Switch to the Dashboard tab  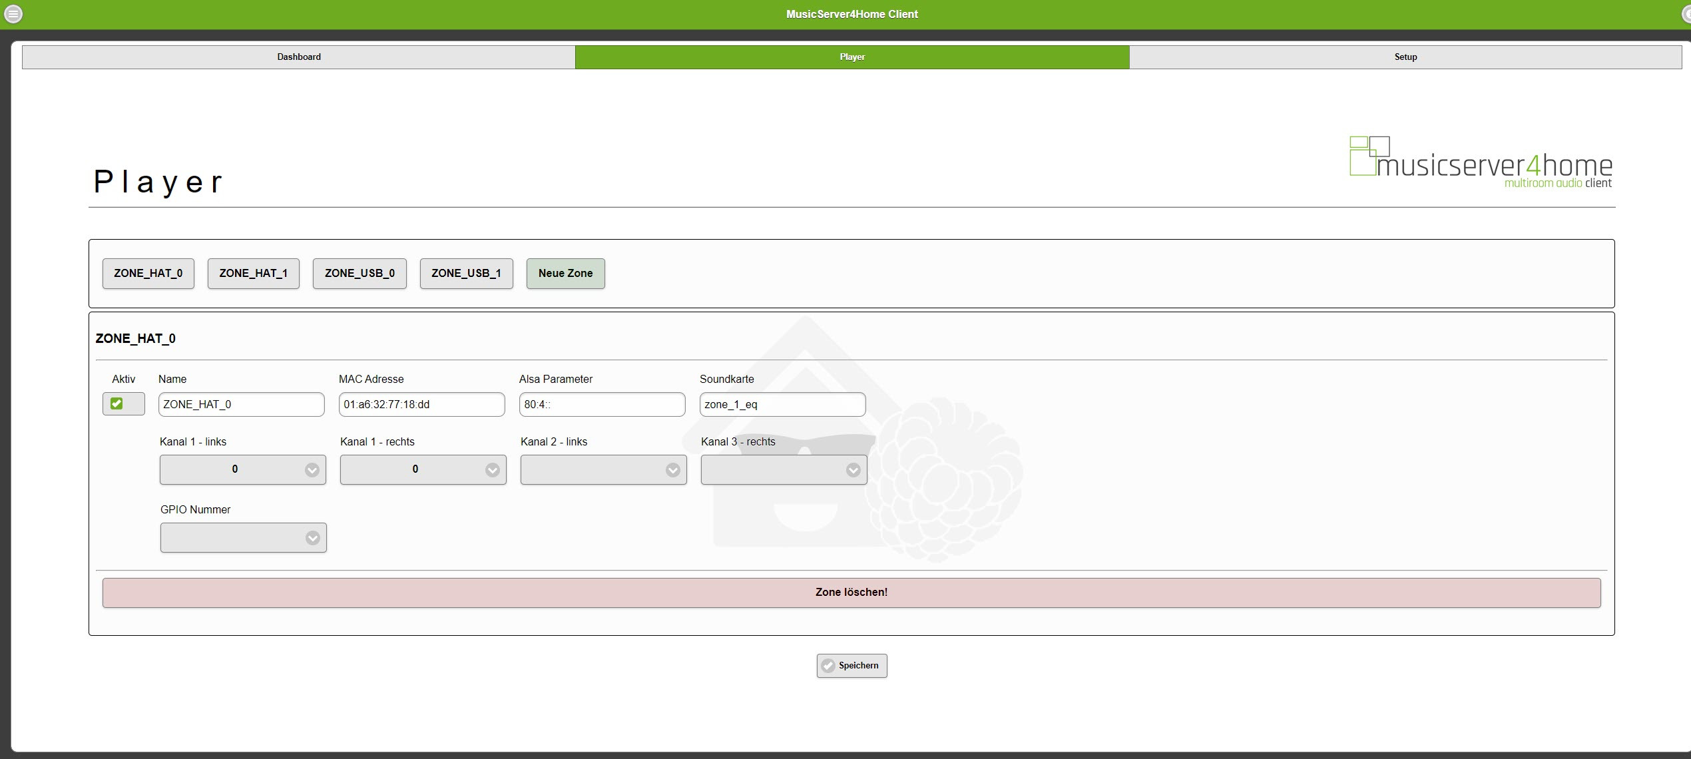pyautogui.click(x=299, y=57)
